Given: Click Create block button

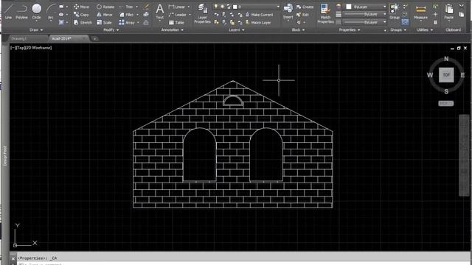Looking at the screenshot, I should click(305, 7).
